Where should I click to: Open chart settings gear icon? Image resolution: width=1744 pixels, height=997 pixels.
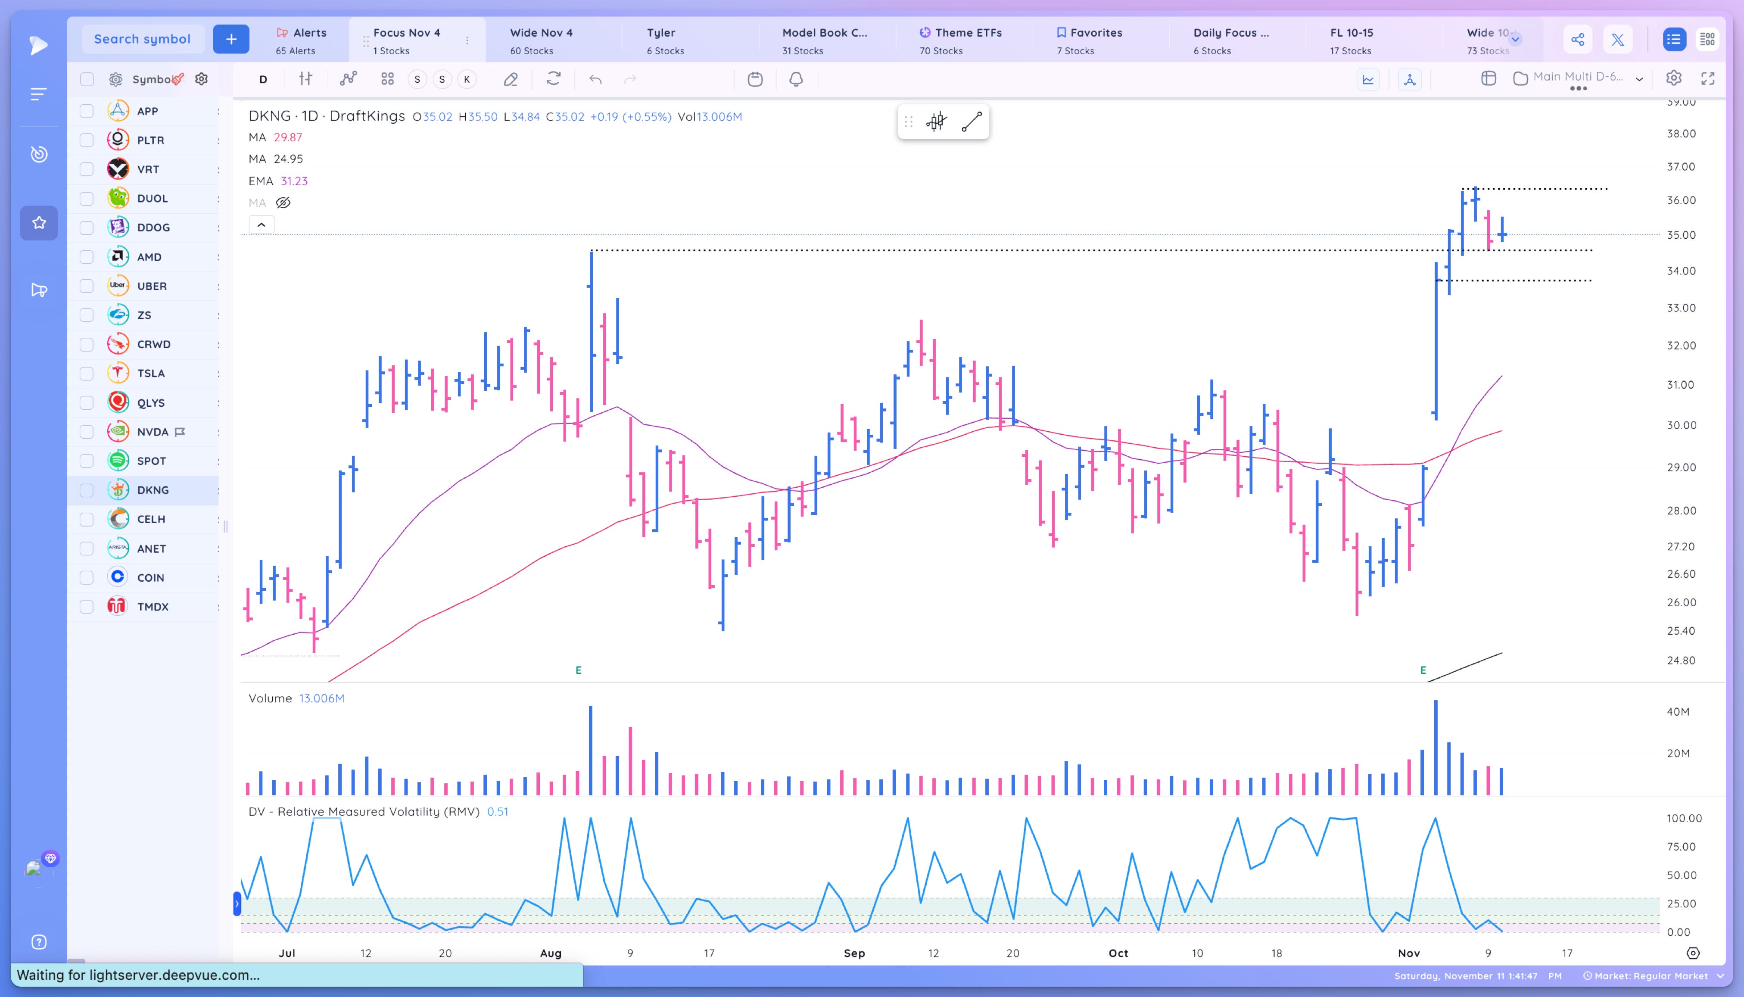(1674, 78)
